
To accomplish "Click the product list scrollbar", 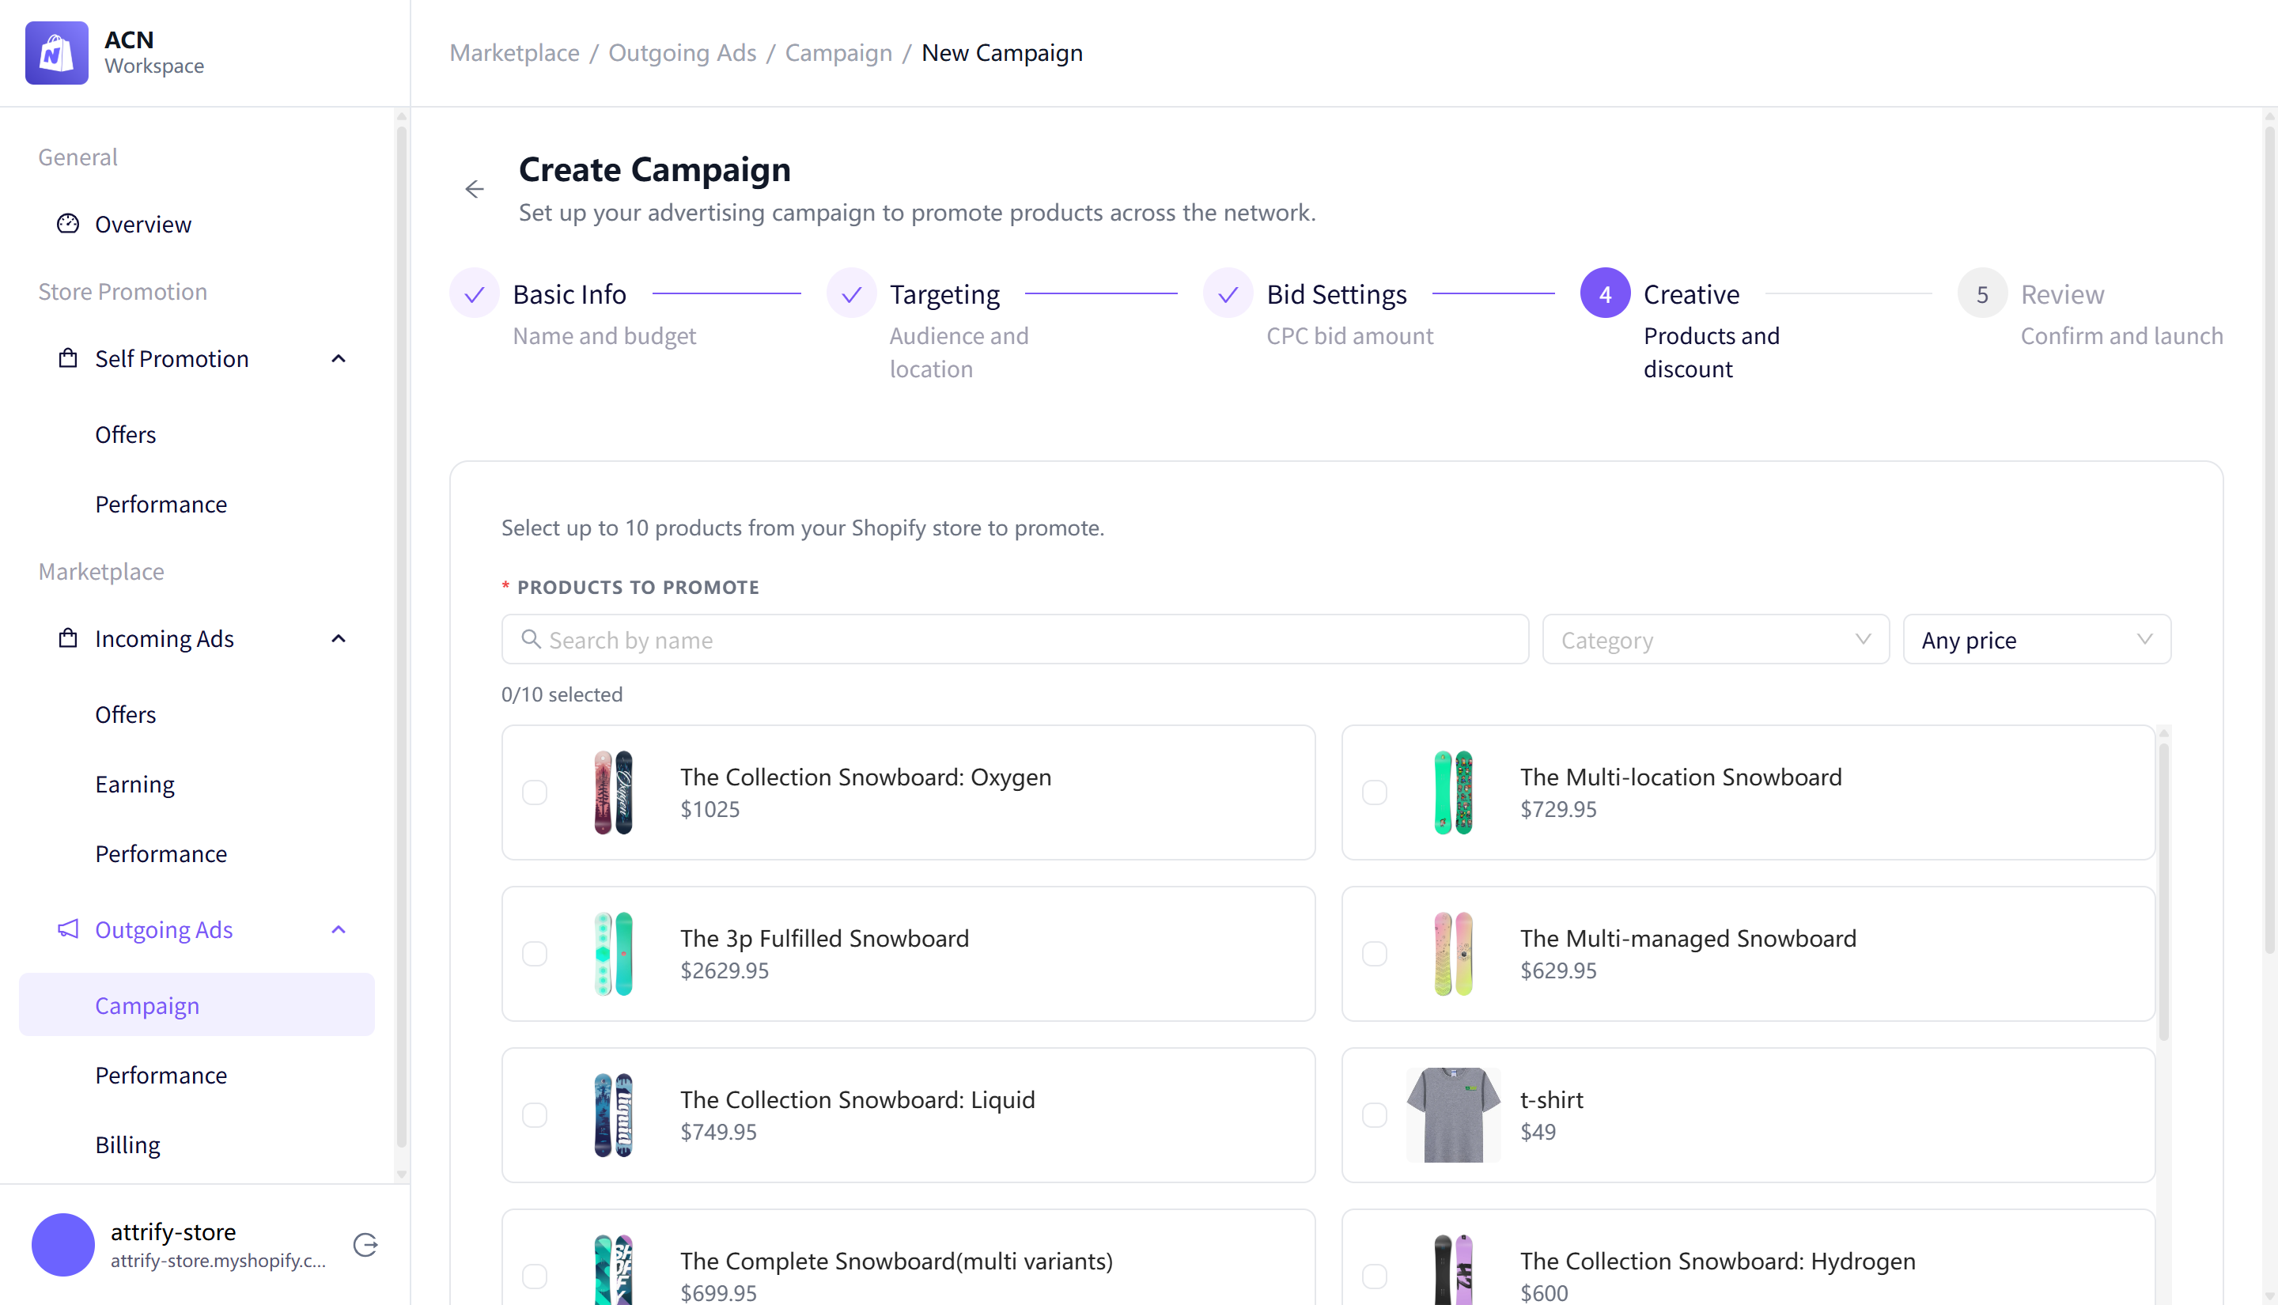I will tap(2163, 892).
